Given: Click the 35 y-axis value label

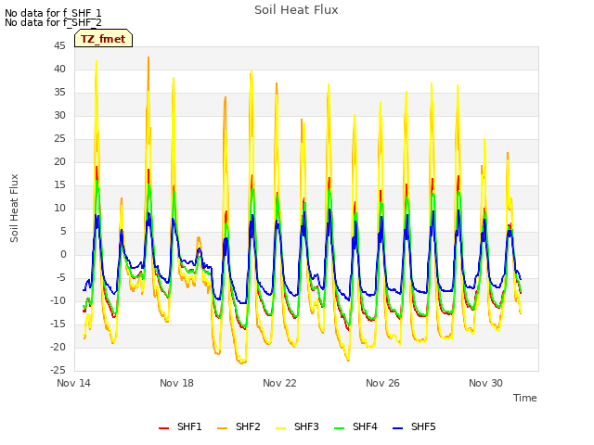Looking at the screenshot, I should pyautogui.click(x=59, y=92).
